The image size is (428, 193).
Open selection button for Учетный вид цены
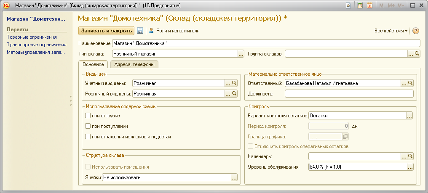coord(228,83)
